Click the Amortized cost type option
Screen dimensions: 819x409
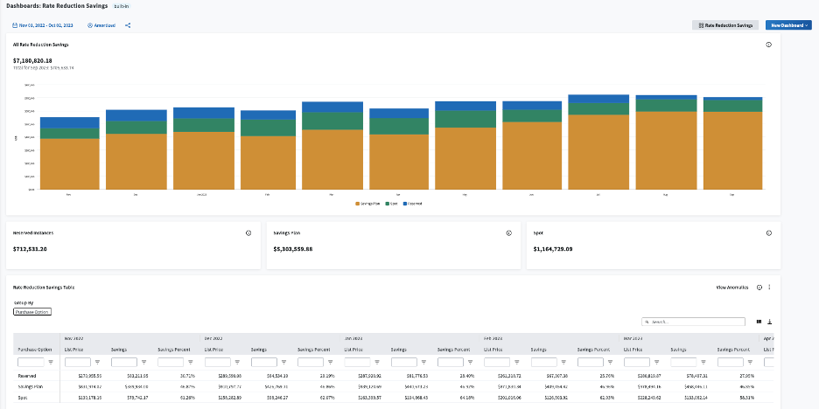tap(103, 25)
